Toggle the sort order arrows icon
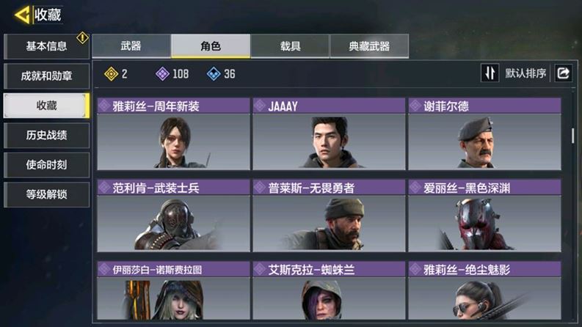This screenshot has height=327, width=582. coord(490,73)
